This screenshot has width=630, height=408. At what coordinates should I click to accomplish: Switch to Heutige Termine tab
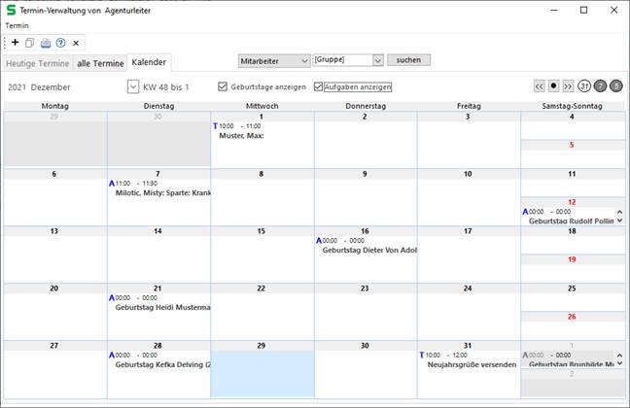tap(37, 63)
